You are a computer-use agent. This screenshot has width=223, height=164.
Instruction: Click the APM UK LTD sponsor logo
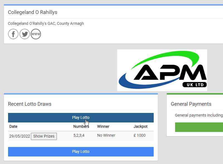click(162, 70)
